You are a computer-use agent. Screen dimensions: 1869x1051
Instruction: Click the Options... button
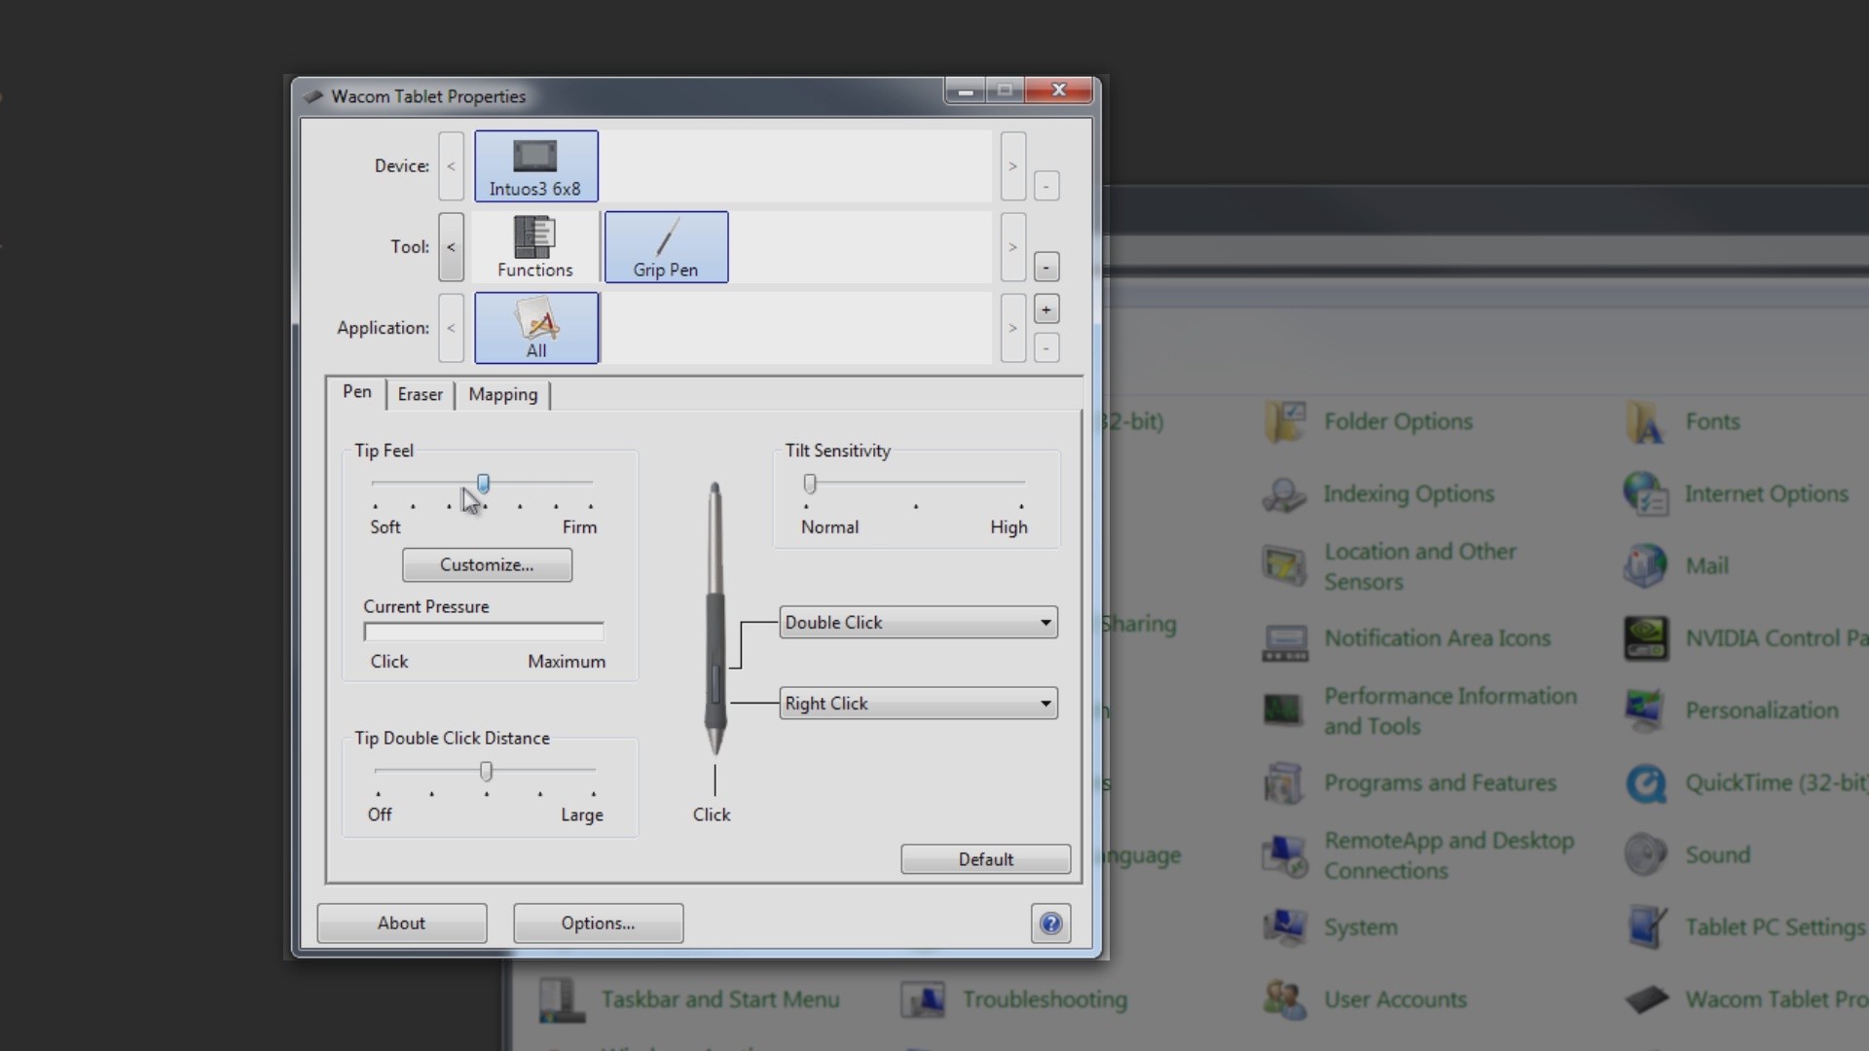tap(598, 924)
